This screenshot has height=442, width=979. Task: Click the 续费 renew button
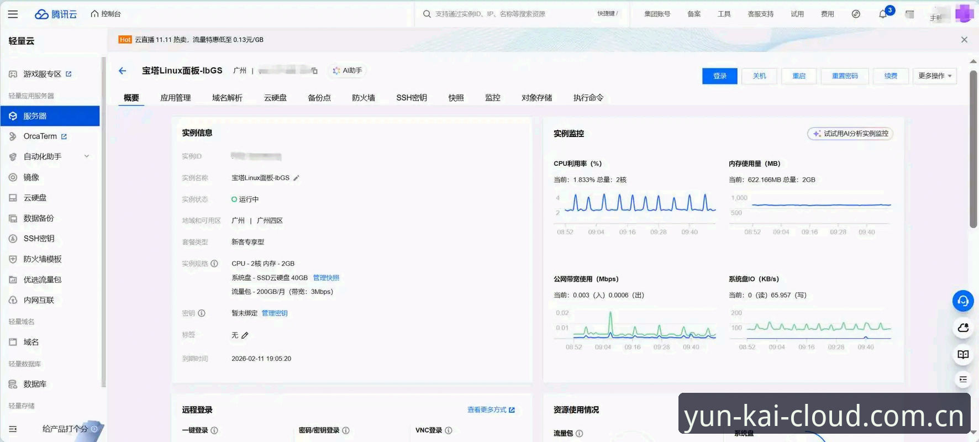tap(891, 76)
